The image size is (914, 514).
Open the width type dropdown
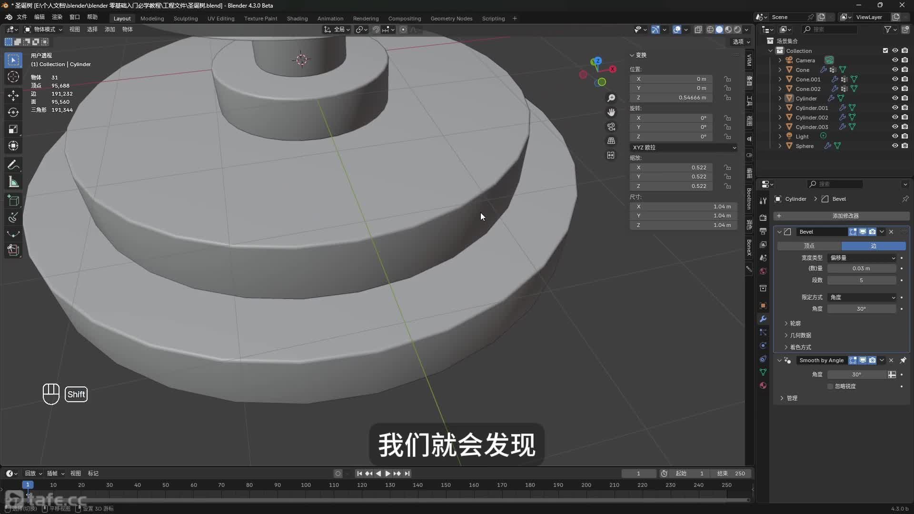862,257
